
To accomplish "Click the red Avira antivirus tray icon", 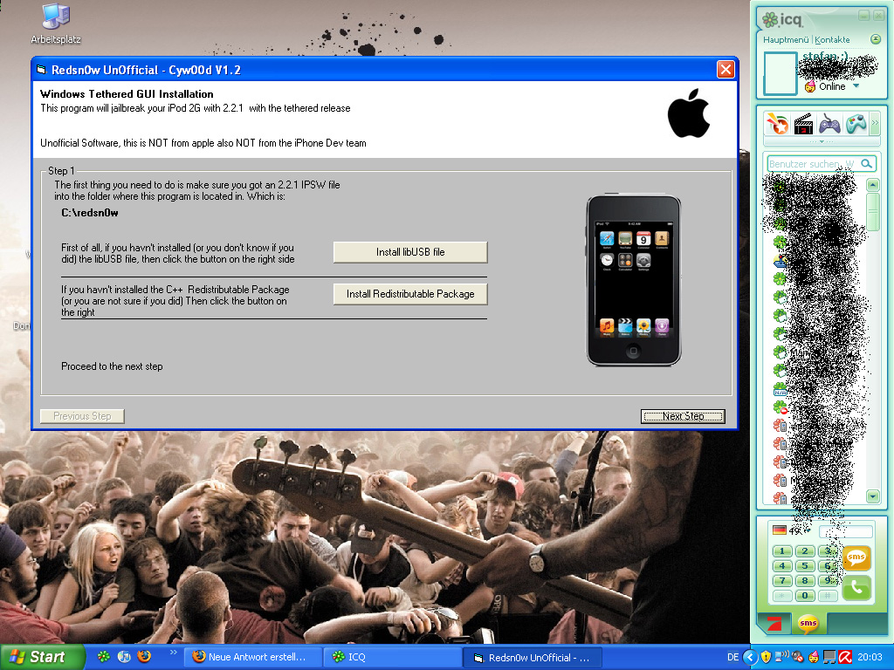I will [x=845, y=657].
